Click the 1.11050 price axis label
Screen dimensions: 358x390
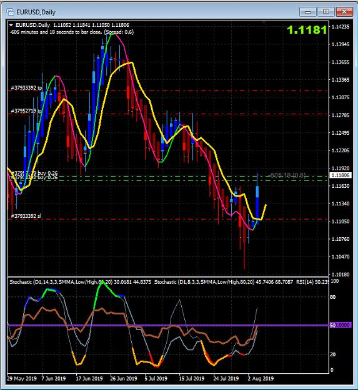click(341, 221)
